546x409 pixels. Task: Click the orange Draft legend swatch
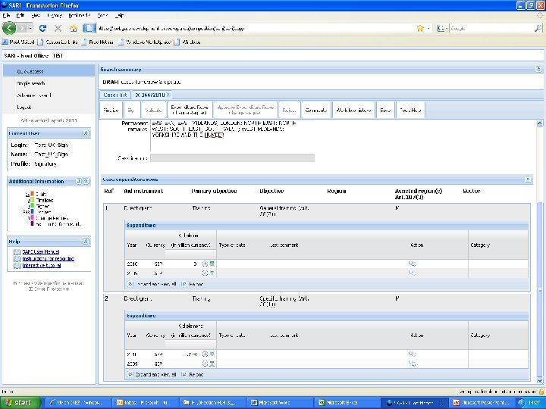32,194
